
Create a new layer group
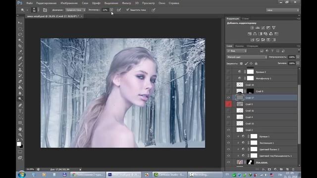(x=281, y=169)
